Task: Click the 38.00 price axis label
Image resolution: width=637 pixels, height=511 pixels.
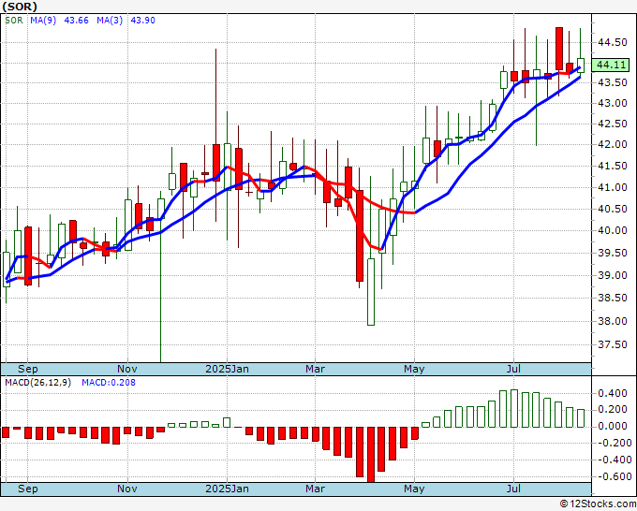Action: [x=613, y=321]
